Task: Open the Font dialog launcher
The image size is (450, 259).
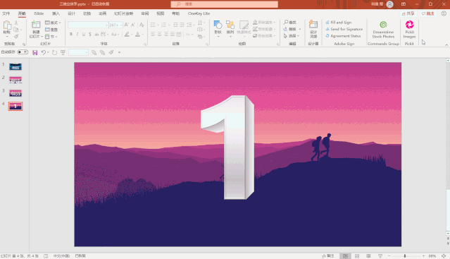Action: coord(145,44)
